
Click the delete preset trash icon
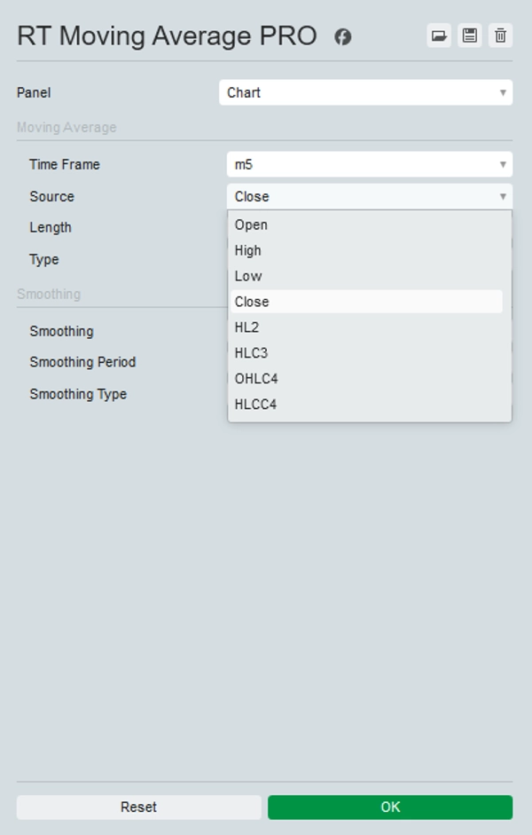[x=501, y=35]
